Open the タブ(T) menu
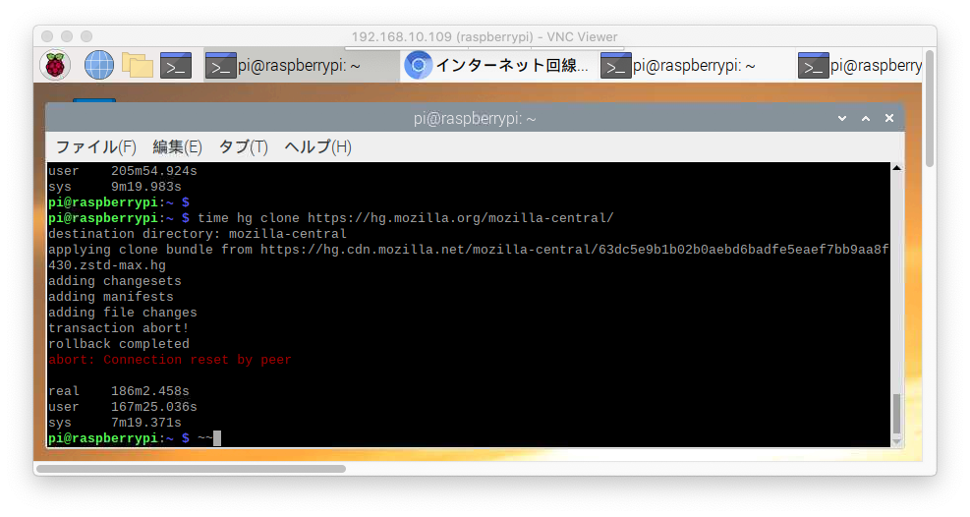The width and height of the screenshot is (970, 517). [243, 147]
